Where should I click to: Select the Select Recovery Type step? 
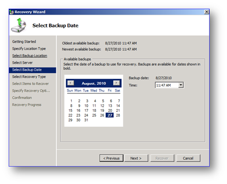click(29, 77)
